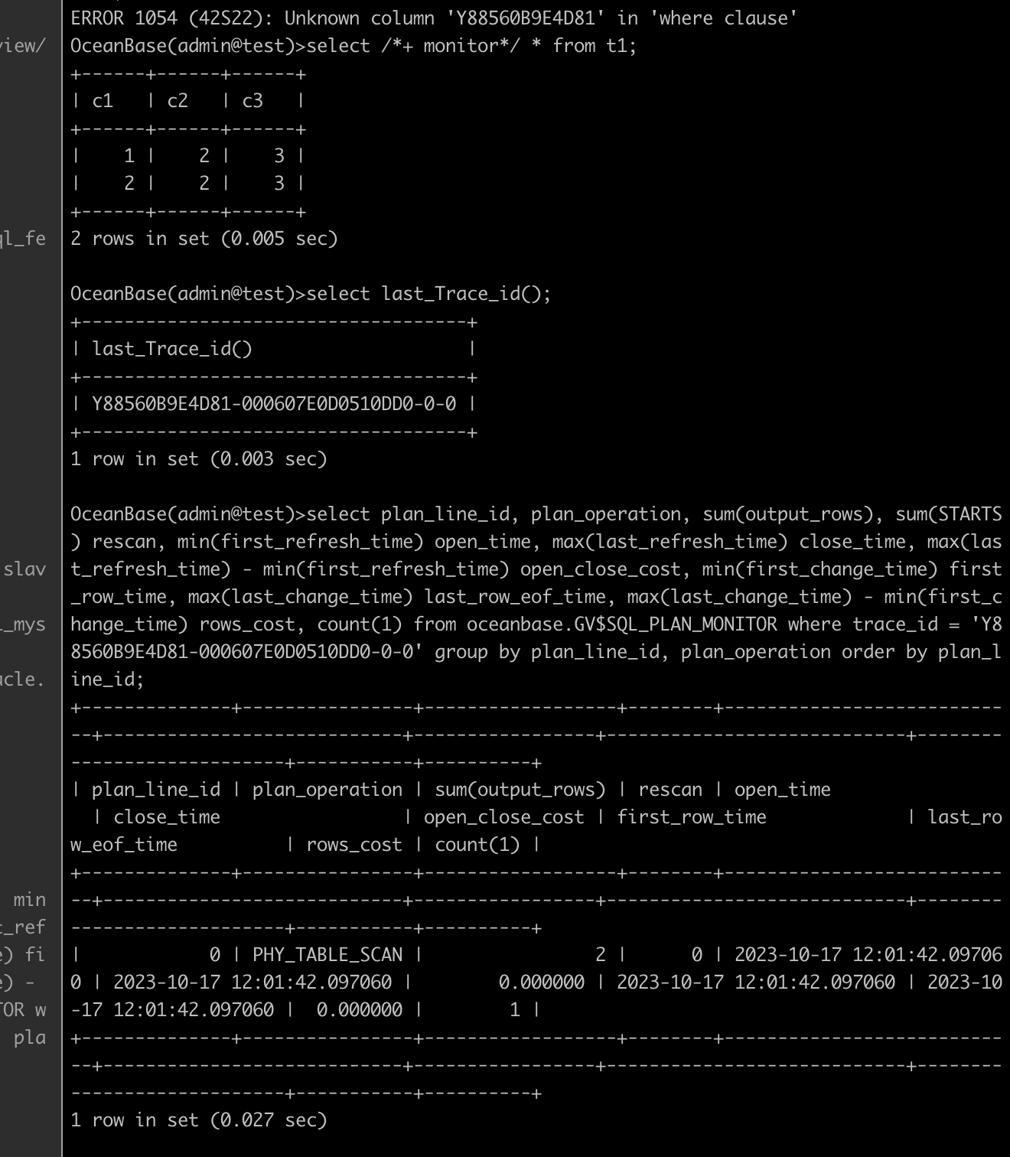Click c3 value "3" in second t1 row

coord(279,184)
